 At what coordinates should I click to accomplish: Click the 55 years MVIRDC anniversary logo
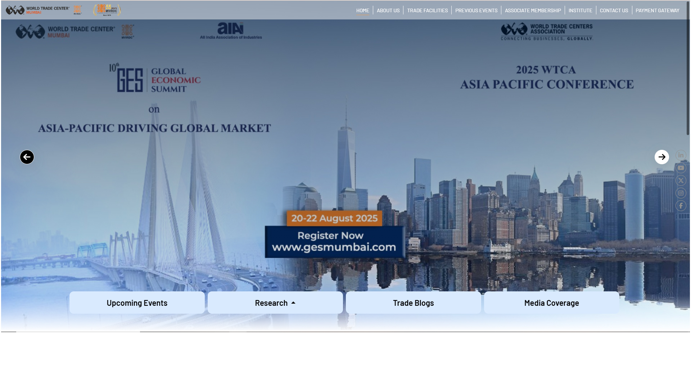pyautogui.click(x=107, y=10)
